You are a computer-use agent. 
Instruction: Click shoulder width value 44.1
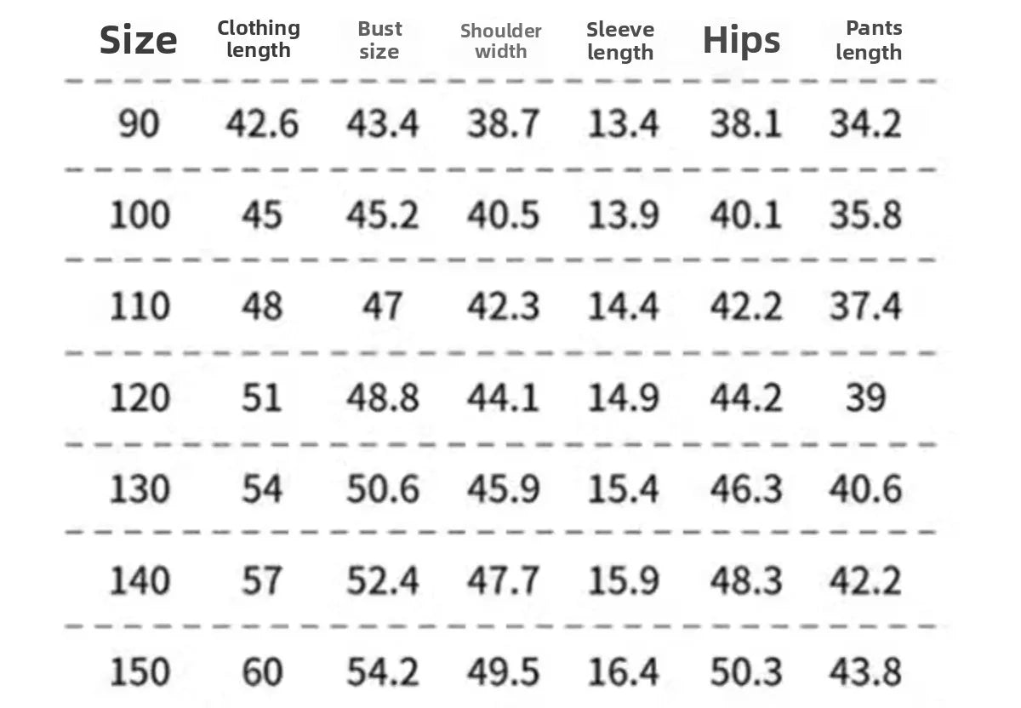[x=503, y=397]
